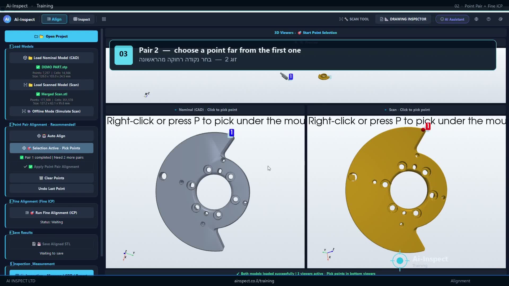Image resolution: width=509 pixels, height=286 pixels.
Task: Switch to the Inspect tab
Action: point(82,19)
